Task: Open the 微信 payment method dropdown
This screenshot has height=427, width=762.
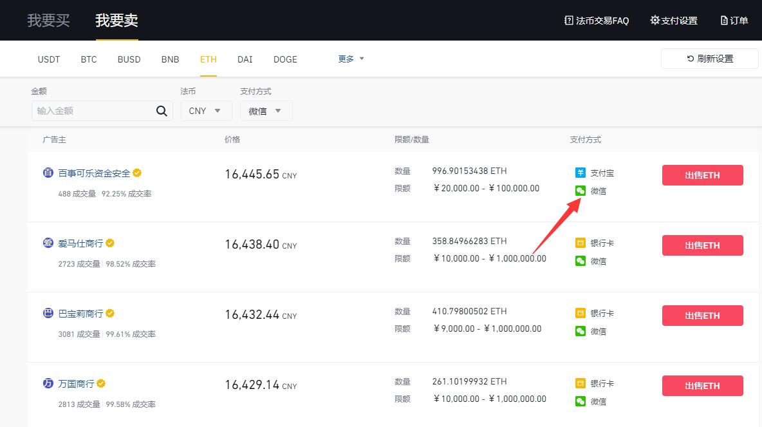Action: click(266, 110)
